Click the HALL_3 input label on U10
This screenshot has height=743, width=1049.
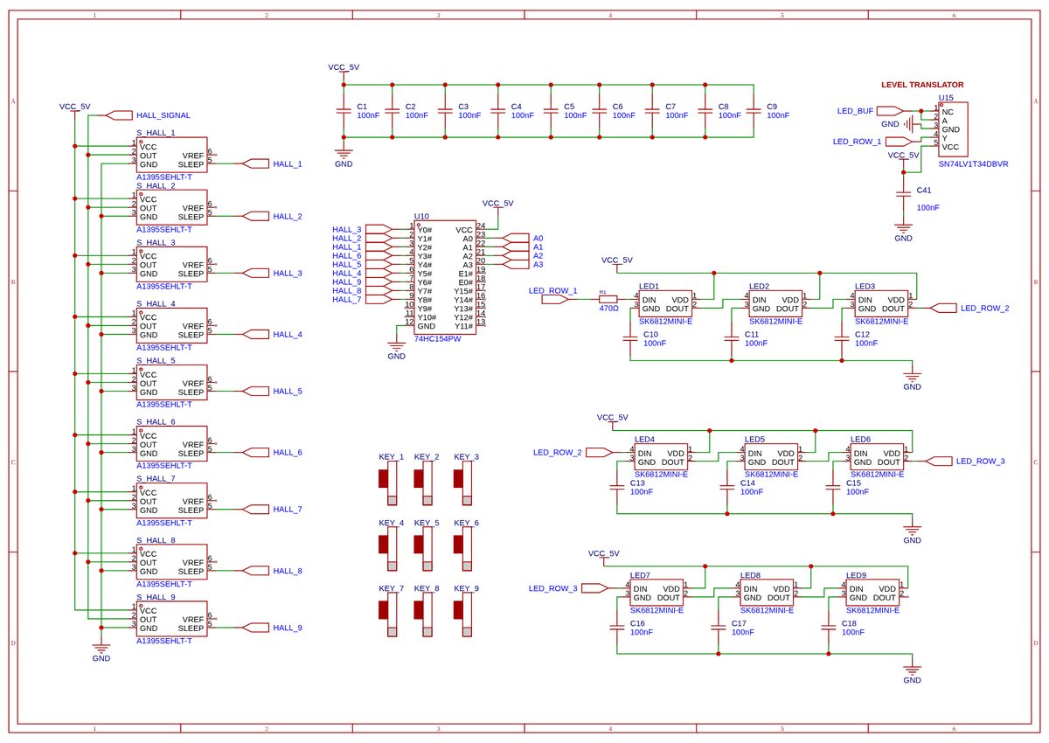coord(347,229)
